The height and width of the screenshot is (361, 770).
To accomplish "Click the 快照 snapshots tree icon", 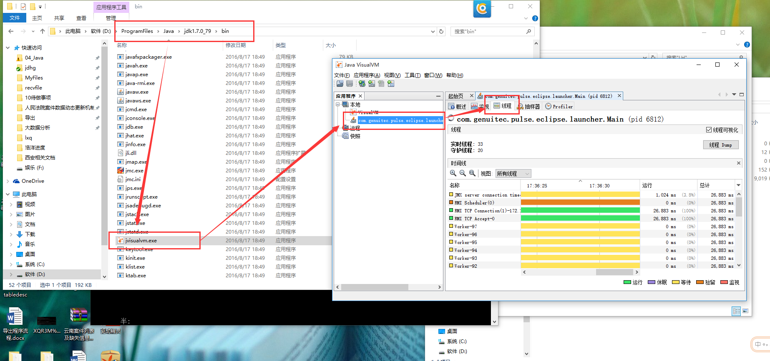I will 345,136.
